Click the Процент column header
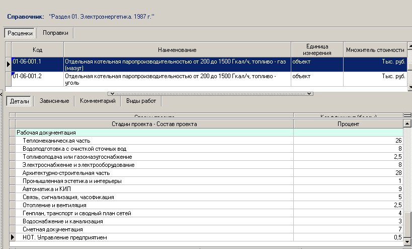The height and width of the screenshot is (249, 412). 348,123
